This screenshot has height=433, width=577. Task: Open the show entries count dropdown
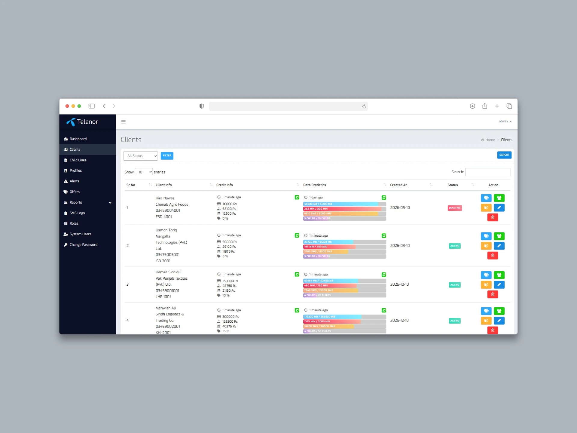tap(144, 172)
